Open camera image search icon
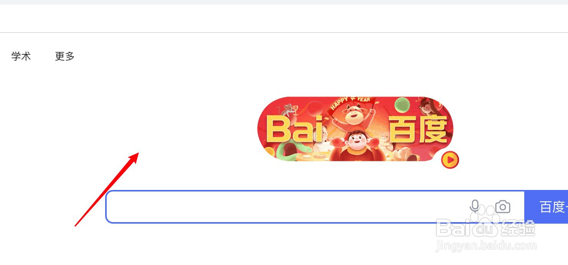The width and height of the screenshot is (568, 265). [503, 207]
